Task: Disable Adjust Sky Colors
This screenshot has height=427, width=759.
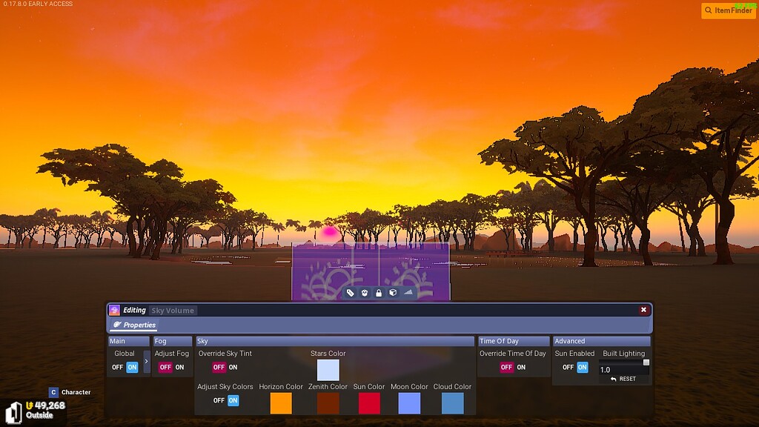Action: click(x=219, y=400)
